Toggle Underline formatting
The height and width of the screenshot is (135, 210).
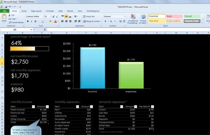coord(35,21)
